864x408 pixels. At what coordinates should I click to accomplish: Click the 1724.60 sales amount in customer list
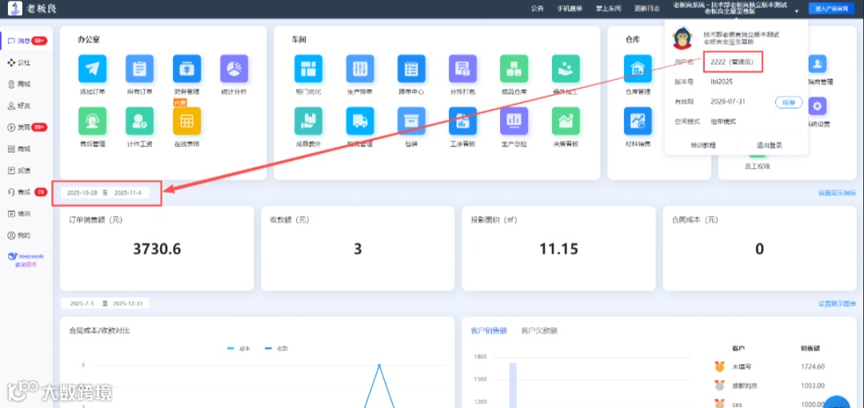click(x=813, y=366)
